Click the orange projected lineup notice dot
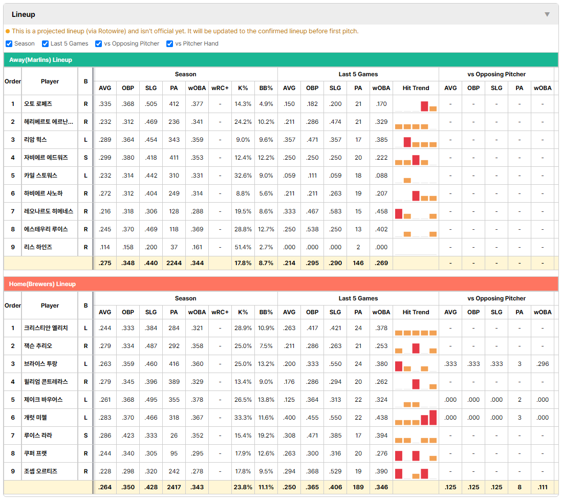The image size is (562, 500). point(8,31)
